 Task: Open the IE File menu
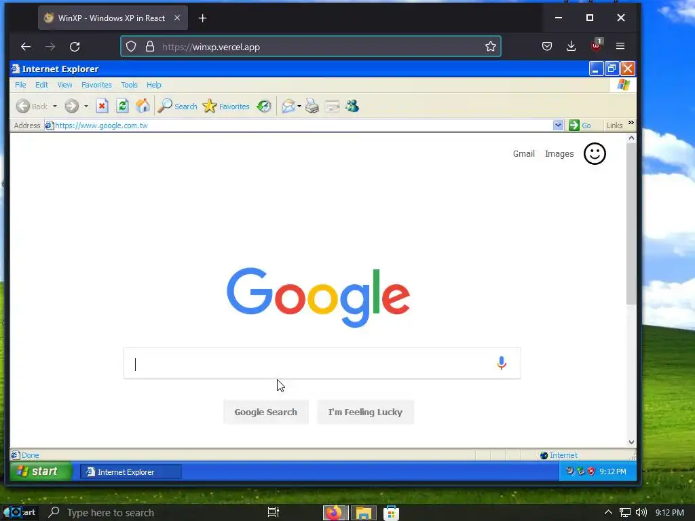[x=20, y=85]
